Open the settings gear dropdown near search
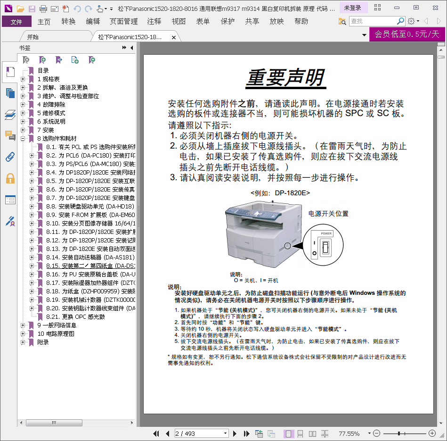 click(414, 21)
